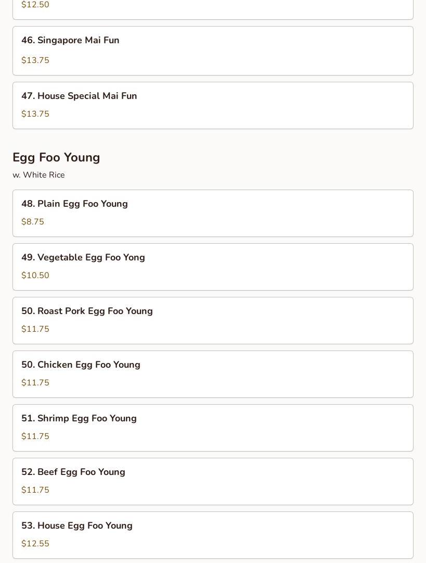Click price under Beef Egg Foo Young
The image size is (426, 563).
tap(35, 490)
